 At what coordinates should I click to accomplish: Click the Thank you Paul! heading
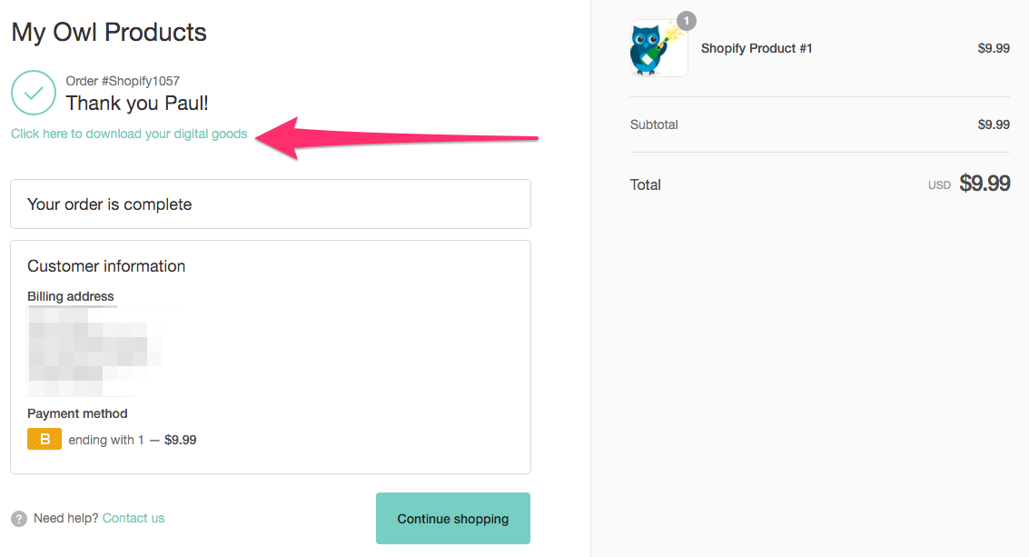tap(137, 103)
